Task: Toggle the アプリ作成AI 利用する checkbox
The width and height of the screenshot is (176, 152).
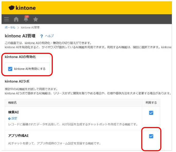Action: pos(151,136)
